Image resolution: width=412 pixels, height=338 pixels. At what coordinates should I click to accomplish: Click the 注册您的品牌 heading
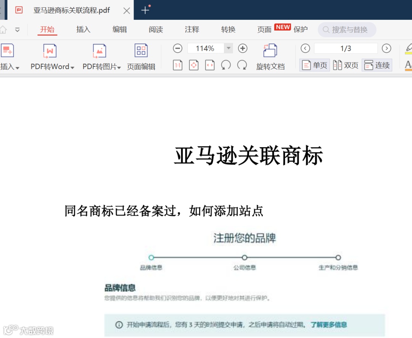click(x=245, y=238)
